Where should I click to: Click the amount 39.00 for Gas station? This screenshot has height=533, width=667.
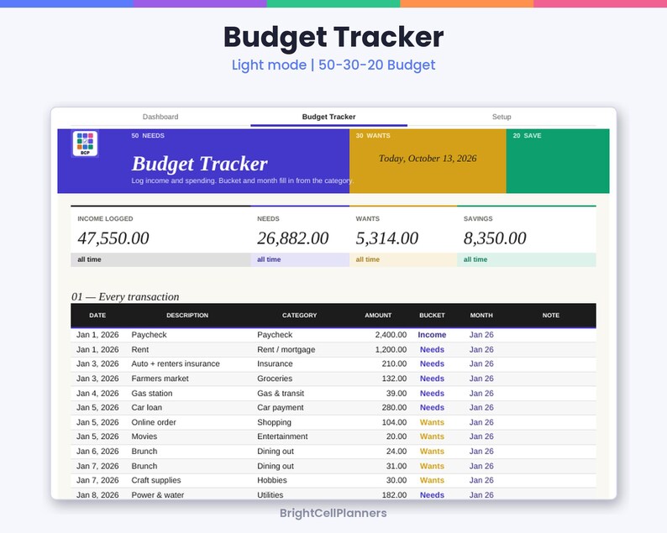[x=396, y=394]
